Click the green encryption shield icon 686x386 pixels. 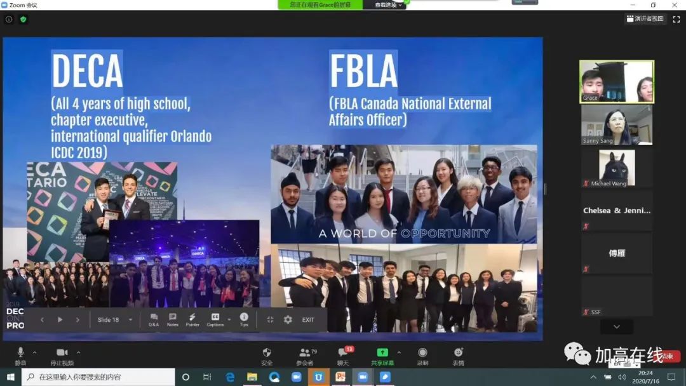(24, 19)
